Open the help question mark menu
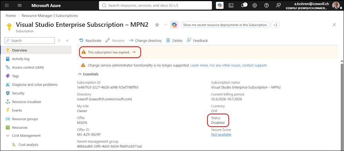Screen dimensions: 344x151 [x=266, y=5]
